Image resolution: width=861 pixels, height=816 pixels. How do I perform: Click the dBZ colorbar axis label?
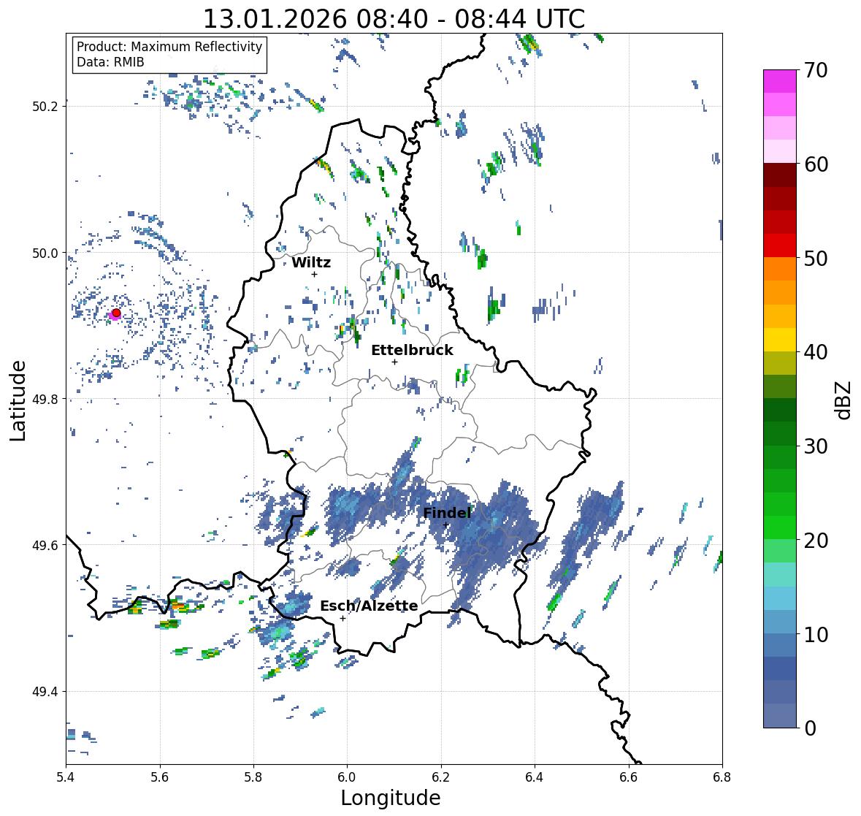click(844, 400)
